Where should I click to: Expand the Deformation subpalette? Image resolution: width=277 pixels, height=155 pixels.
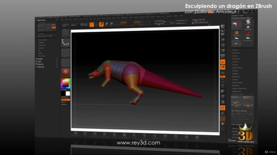coord(237,68)
